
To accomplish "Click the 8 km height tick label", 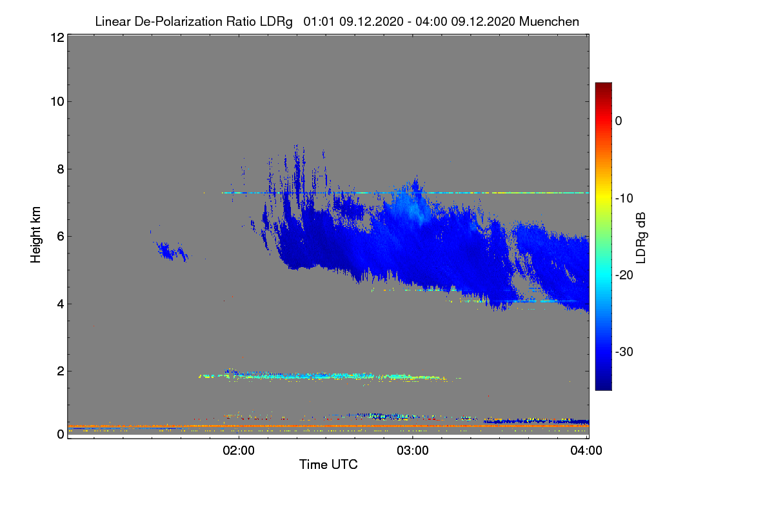I will pos(59,169).
